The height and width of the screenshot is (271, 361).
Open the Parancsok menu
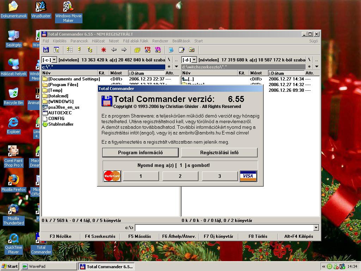click(x=79, y=41)
